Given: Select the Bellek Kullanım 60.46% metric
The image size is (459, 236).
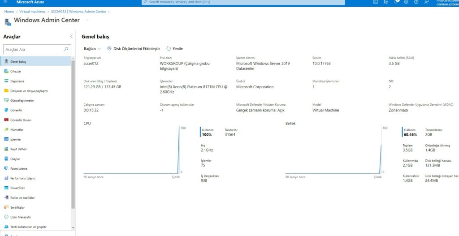Looking at the screenshot, I should pos(410,132).
